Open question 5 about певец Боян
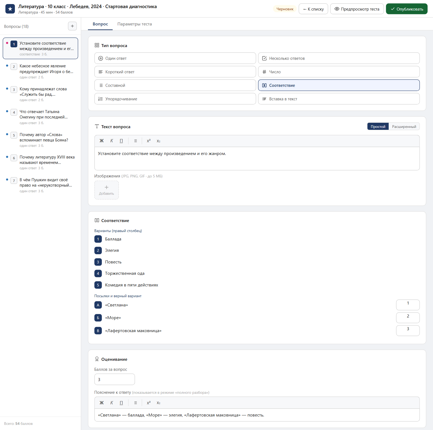 click(40, 140)
